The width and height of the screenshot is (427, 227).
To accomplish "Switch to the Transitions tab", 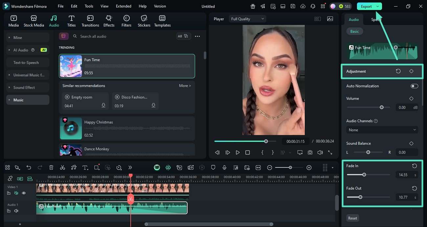I will [x=90, y=21].
